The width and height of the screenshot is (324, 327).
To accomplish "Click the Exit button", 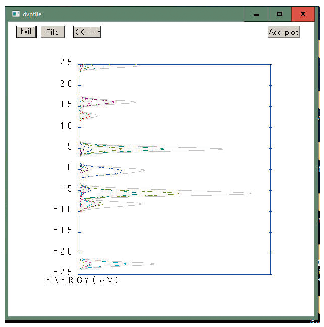I will (x=26, y=32).
